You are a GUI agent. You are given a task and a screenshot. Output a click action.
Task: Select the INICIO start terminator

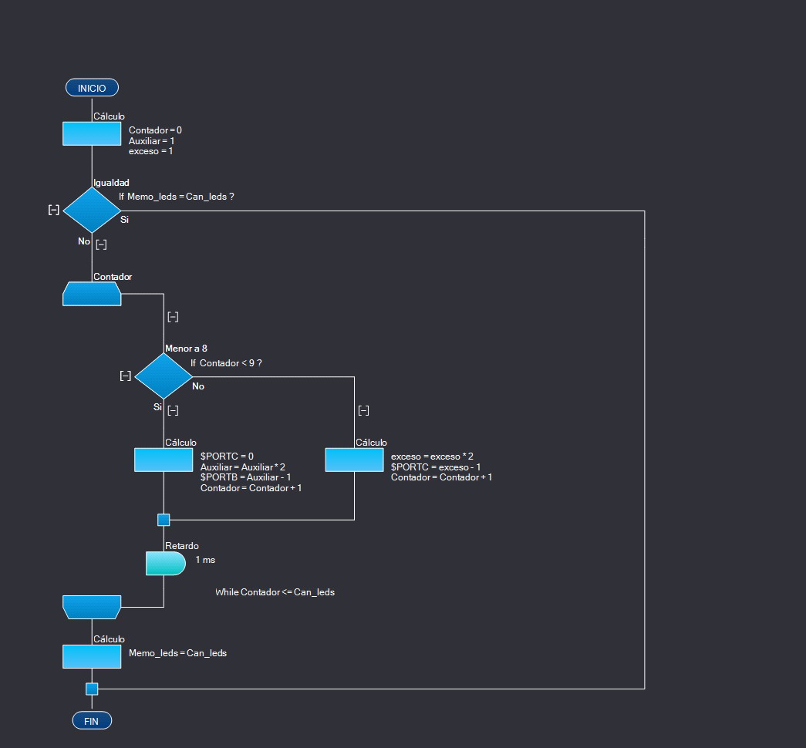click(92, 88)
